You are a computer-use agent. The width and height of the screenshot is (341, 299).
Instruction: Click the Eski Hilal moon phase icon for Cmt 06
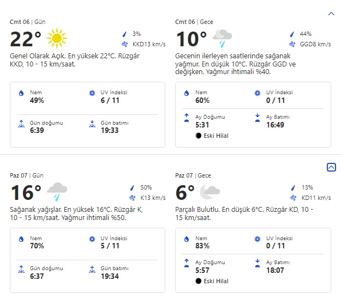tap(197, 135)
